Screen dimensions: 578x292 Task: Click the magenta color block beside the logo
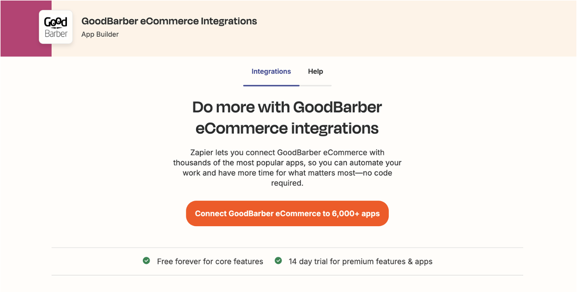click(21, 29)
